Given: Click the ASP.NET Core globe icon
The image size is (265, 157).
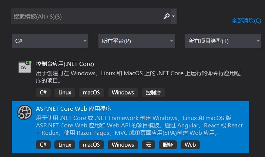Looking at the screenshot, I should click(25, 113).
